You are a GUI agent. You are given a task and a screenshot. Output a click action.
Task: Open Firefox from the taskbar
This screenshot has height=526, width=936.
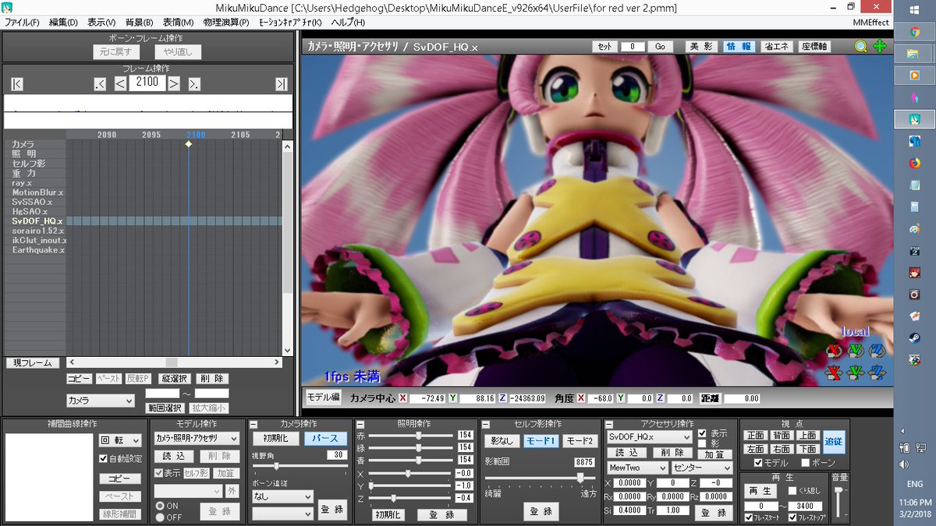(914, 163)
